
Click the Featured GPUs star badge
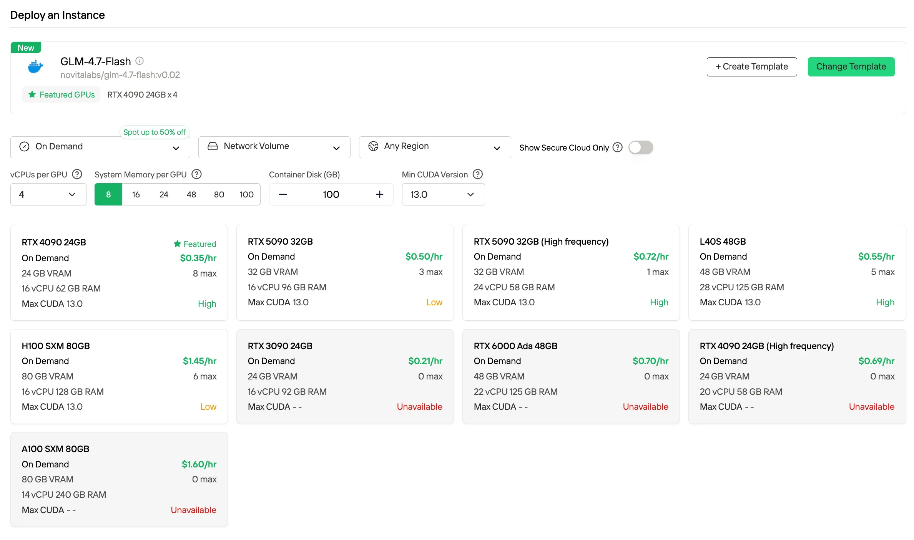61,94
